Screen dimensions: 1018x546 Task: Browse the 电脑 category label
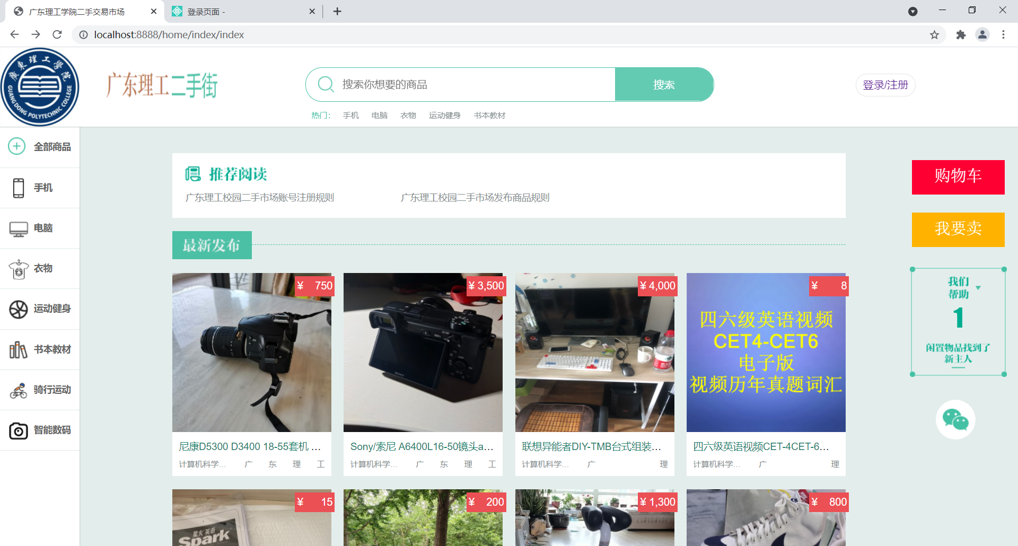pos(43,228)
